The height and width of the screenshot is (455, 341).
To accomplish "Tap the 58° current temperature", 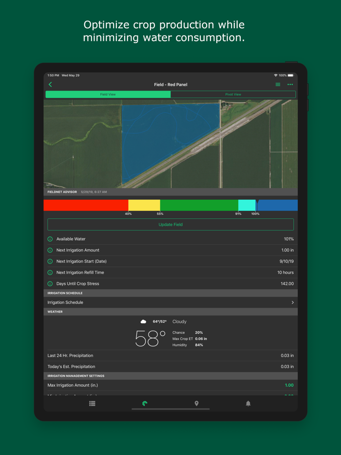I will 151,339.
